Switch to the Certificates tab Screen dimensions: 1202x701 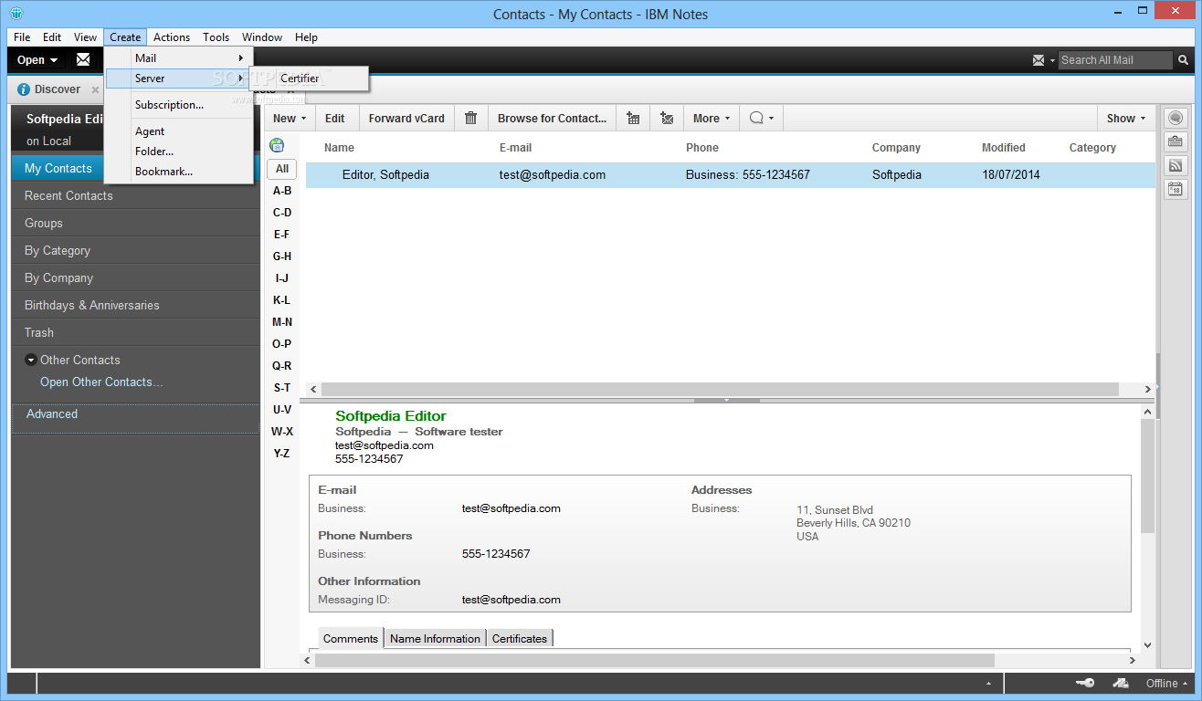(520, 639)
